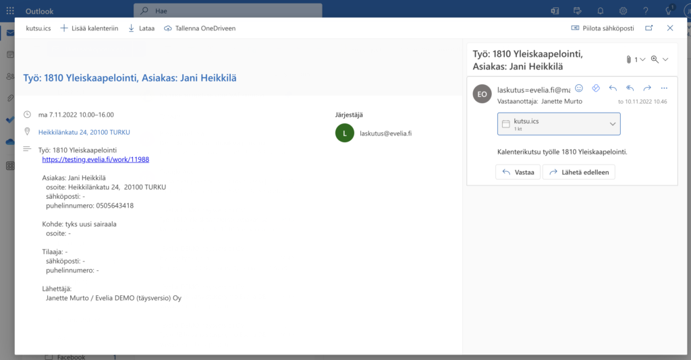This screenshot has height=360, width=691.
Task: Open the My Day calendar-check icon
Action: (578, 11)
